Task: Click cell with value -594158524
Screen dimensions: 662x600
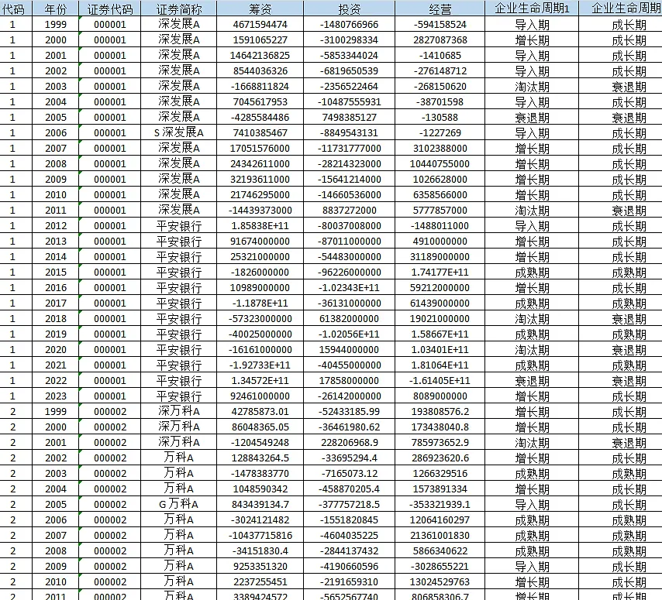Action: 440,25
